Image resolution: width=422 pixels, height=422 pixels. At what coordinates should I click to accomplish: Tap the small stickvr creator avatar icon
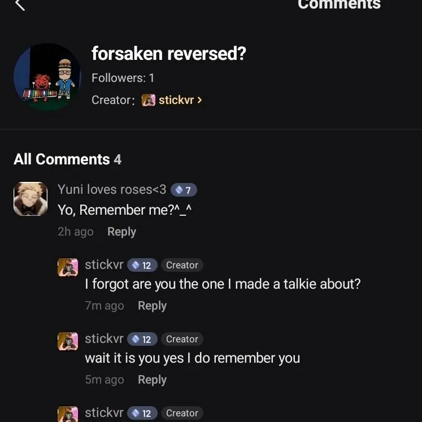coord(149,100)
